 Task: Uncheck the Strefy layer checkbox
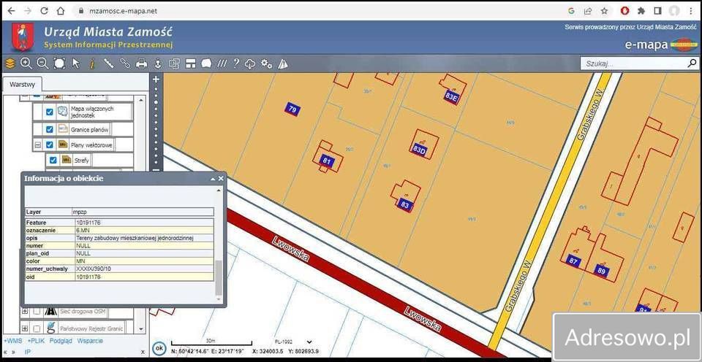53,160
